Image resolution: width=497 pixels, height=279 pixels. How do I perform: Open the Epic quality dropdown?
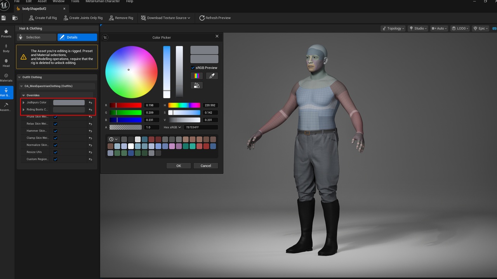(x=481, y=28)
